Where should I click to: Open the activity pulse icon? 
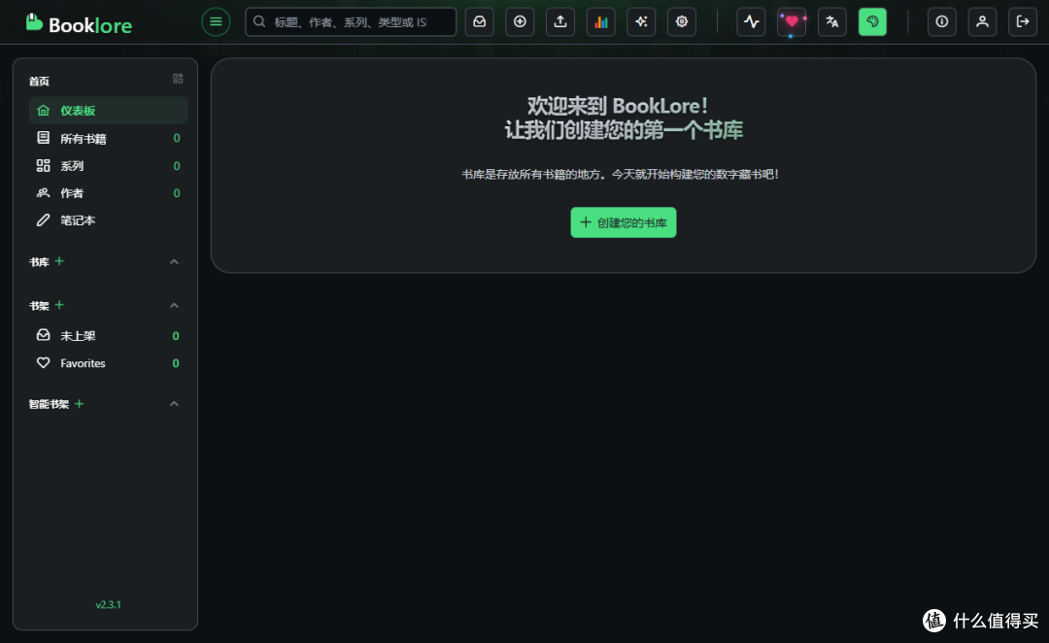click(x=751, y=22)
